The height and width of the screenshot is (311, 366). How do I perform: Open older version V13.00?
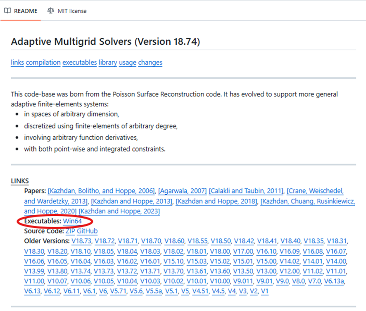click(266, 272)
